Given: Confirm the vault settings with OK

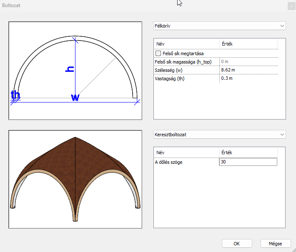Looking at the screenshot, I should pyautogui.click(x=236, y=244).
